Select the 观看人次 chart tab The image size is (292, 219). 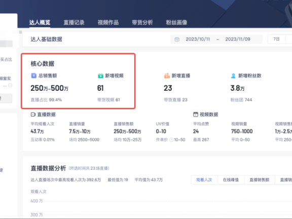pos(204,179)
